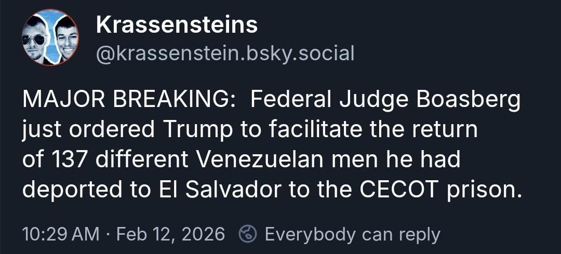This screenshot has height=254, width=561.
Task: Click the 10:29 AM time text
Action: click(61, 234)
